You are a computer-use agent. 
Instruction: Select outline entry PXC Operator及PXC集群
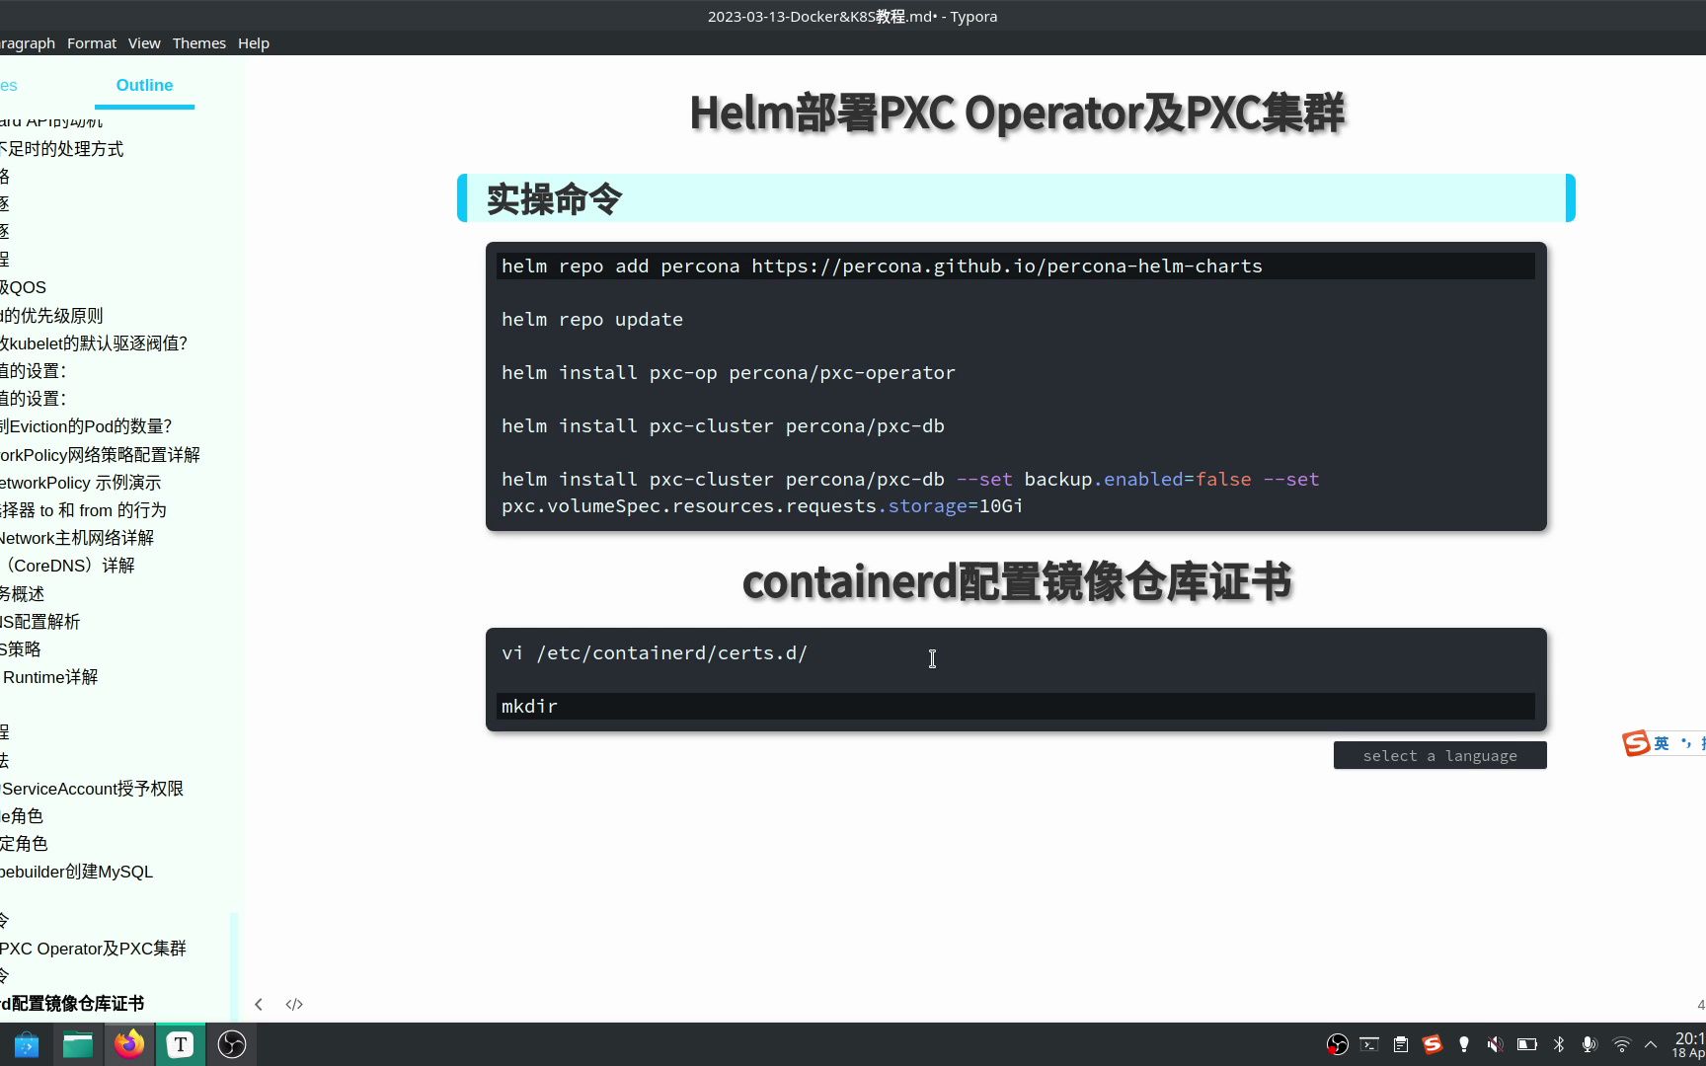[92, 949]
